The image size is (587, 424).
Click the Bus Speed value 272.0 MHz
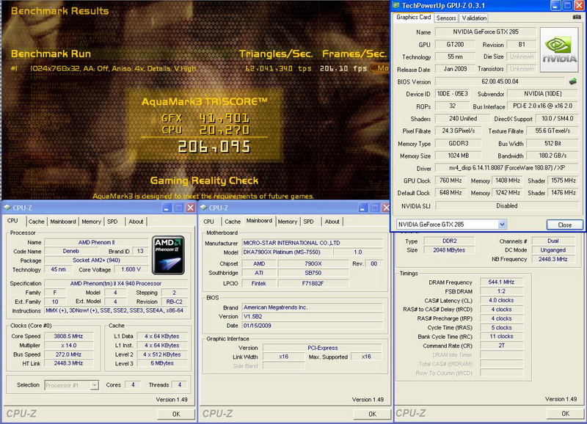click(68, 354)
